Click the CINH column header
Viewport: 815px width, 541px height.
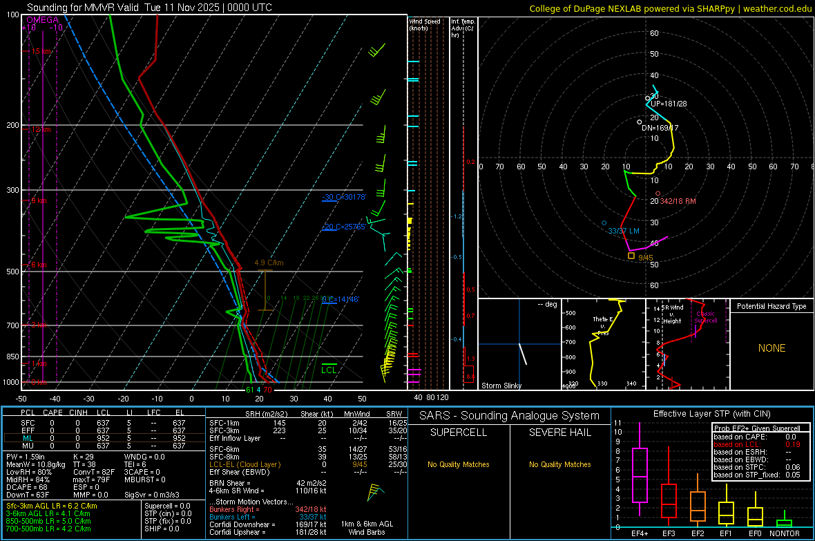[x=78, y=412]
